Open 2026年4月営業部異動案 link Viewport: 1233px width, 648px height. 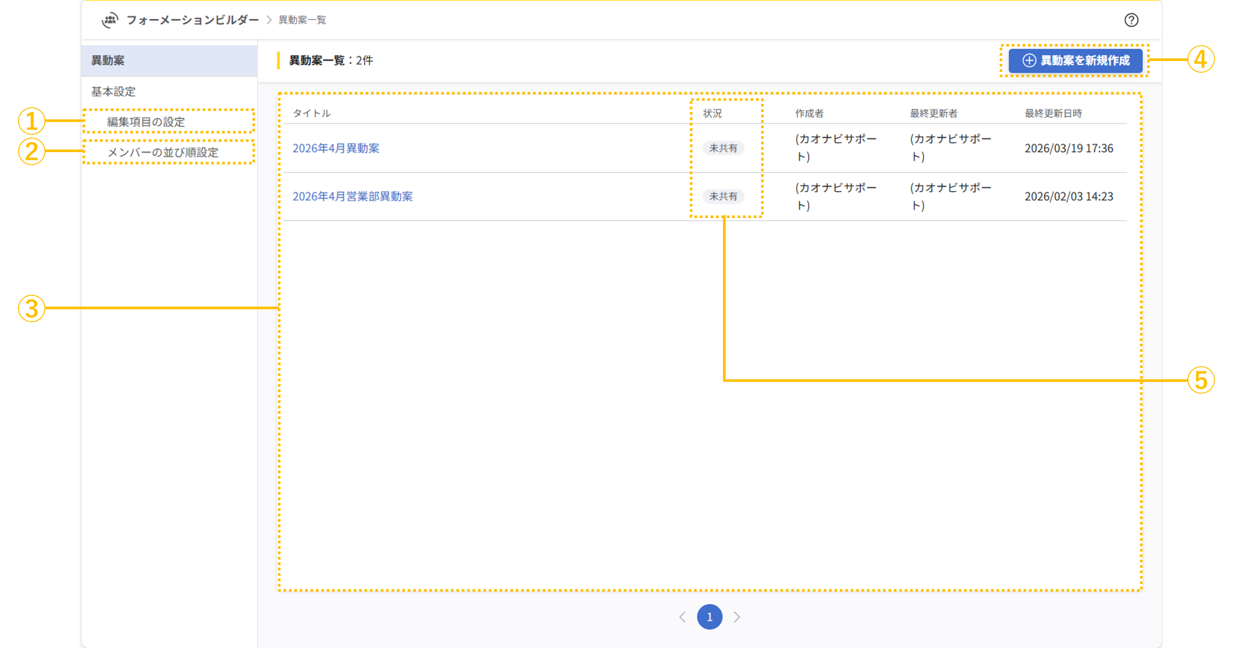(x=352, y=197)
